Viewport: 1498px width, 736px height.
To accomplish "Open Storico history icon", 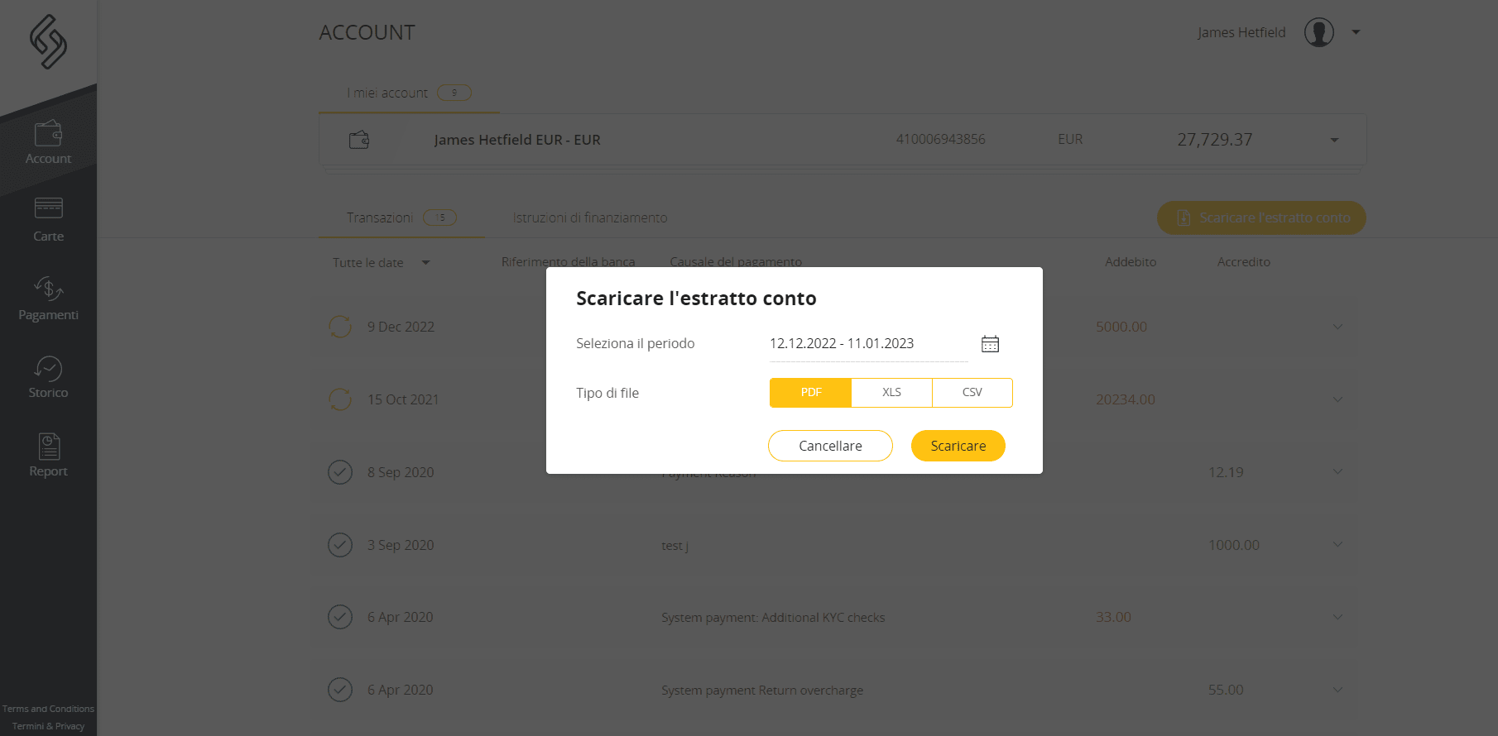I will [x=48, y=368].
